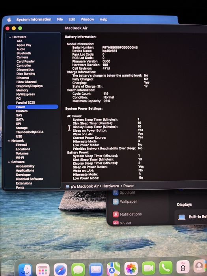Viewport: 207px width, 276px height.
Task: Select Accessibility under Software
Action: coord(25,166)
